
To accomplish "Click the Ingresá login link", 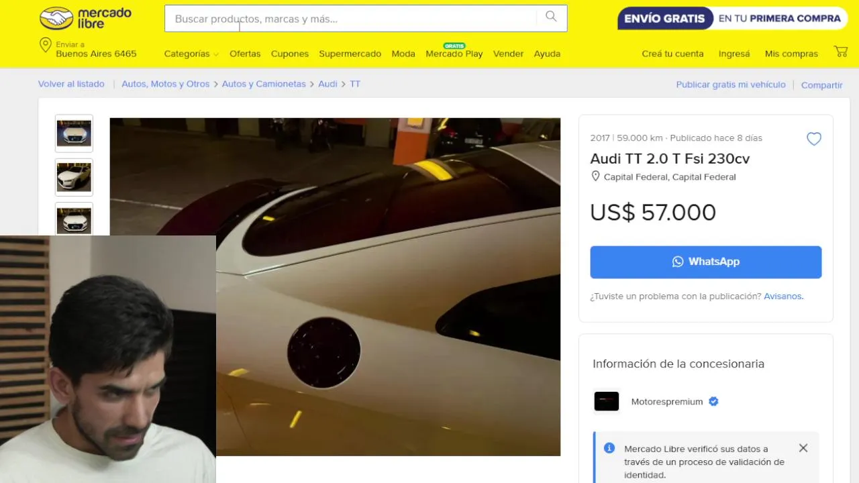I will (734, 54).
